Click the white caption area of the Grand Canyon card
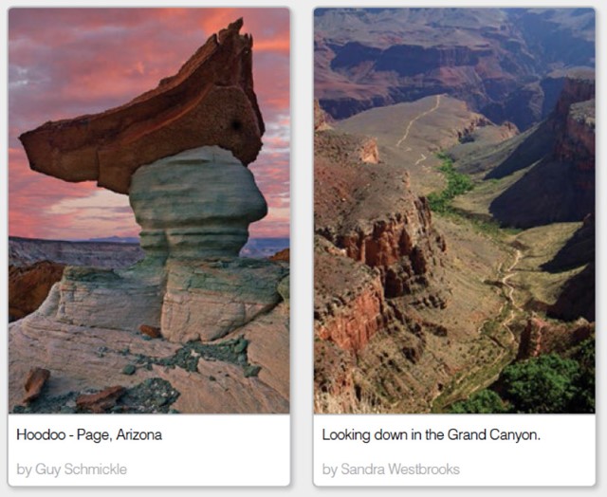Image resolution: width=607 pixels, height=497 pixels. point(454,450)
